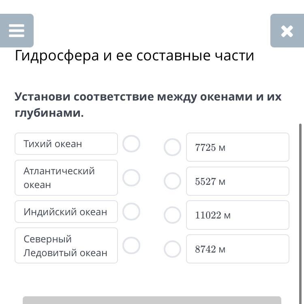This screenshot has height=304, width=304.
Task: Click the 11022 м depth box
Action: pyautogui.click(x=238, y=215)
